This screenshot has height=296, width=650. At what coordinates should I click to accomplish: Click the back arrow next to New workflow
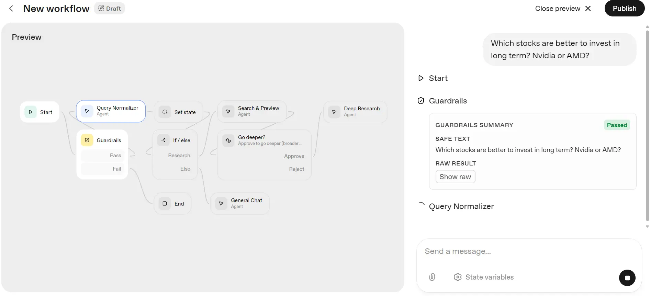(x=11, y=9)
